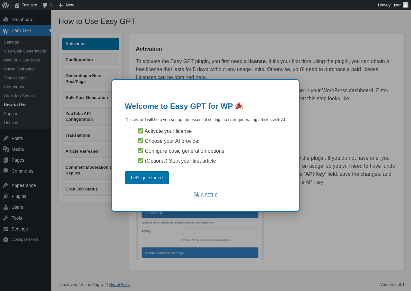Open the Tools wrench icon
The height and width of the screenshot is (291, 411).
pos(6,218)
